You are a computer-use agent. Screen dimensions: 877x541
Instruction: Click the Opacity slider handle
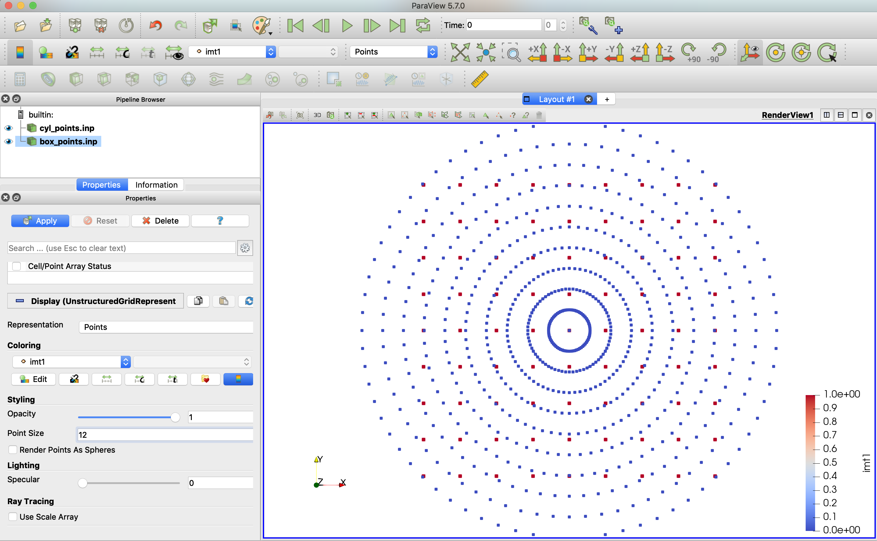coord(175,417)
